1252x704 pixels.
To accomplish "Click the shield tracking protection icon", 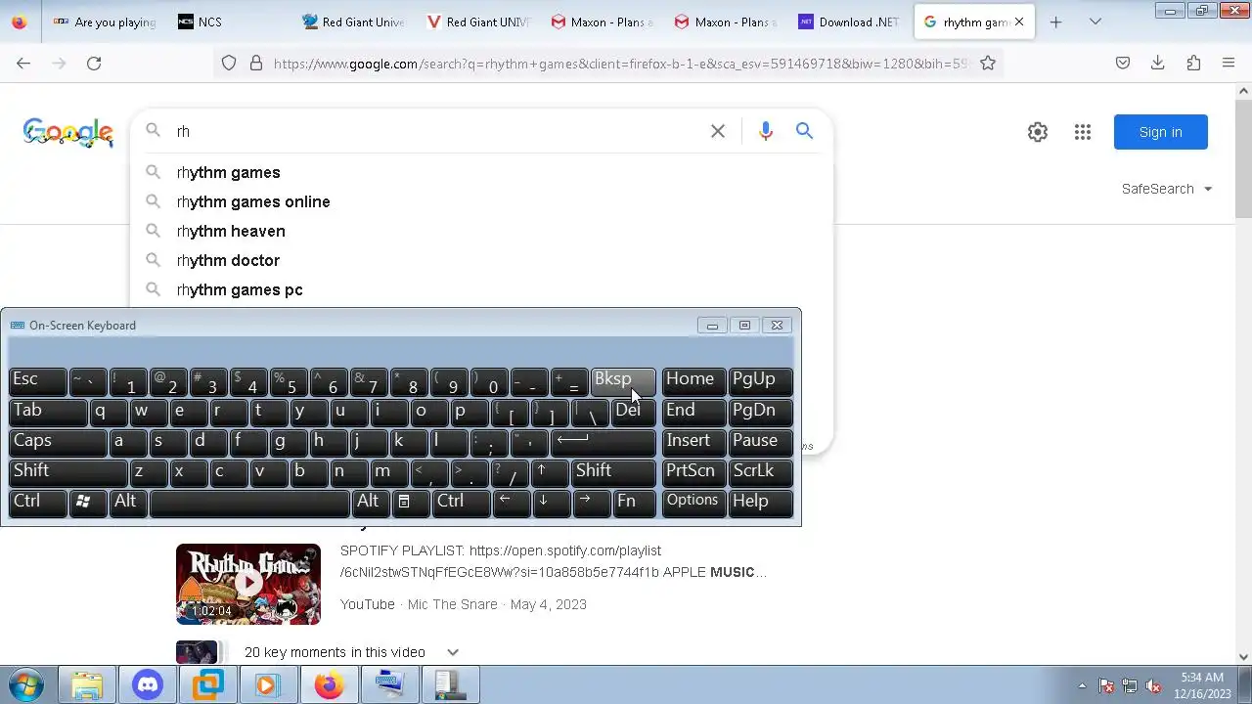I will (x=229, y=64).
